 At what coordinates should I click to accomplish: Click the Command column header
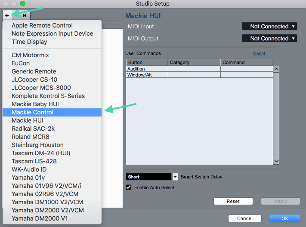point(247,62)
